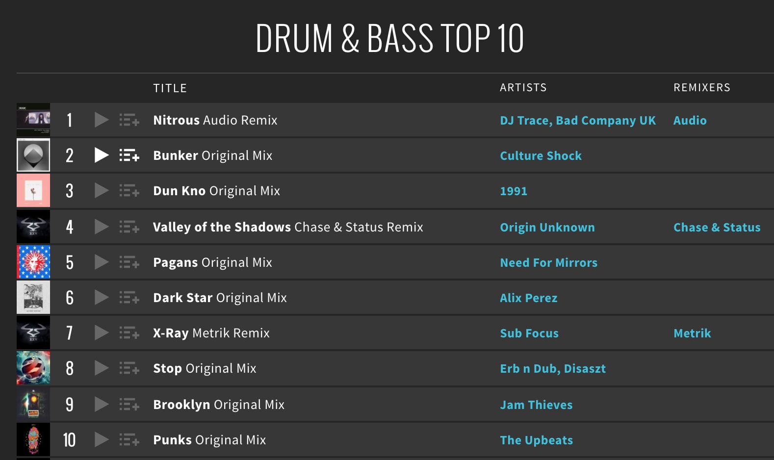Sort tracks by the TITLE column
This screenshot has height=460, width=774.
tap(170, 87)
